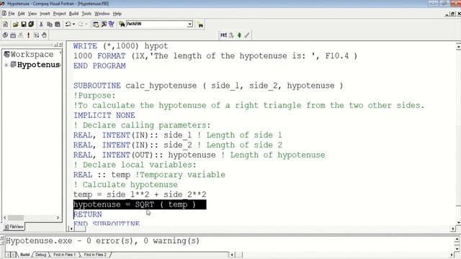Click the highlighted hypotenuse = SQRT ( temp ) line

(140, 204)
